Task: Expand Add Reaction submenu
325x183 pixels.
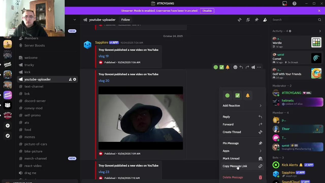Action: pyautogui.click(x=242, y=105)
